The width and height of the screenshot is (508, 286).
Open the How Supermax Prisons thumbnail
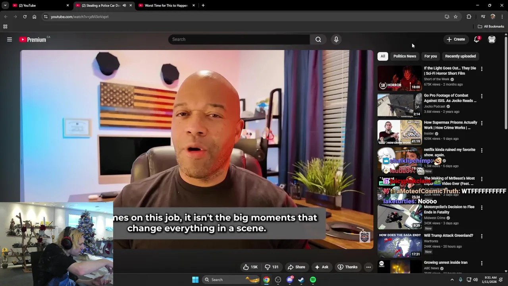point(400,133)
